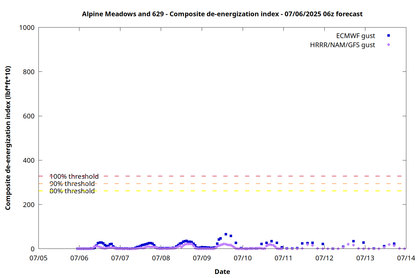Click the chart title text
Viewport: 418px width, 278px height.
pyautogui.click(x=222, y=14)
